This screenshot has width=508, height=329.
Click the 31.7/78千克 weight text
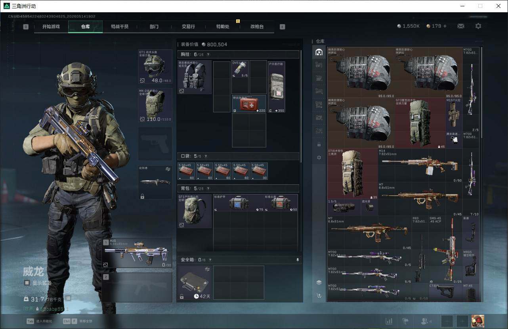(47, 299)
